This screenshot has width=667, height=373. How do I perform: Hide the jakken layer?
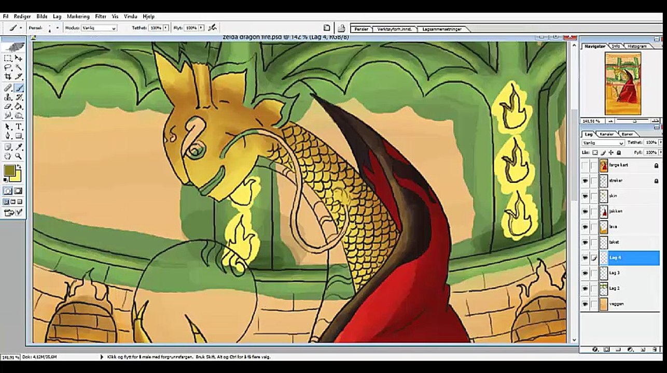[585, 212]
